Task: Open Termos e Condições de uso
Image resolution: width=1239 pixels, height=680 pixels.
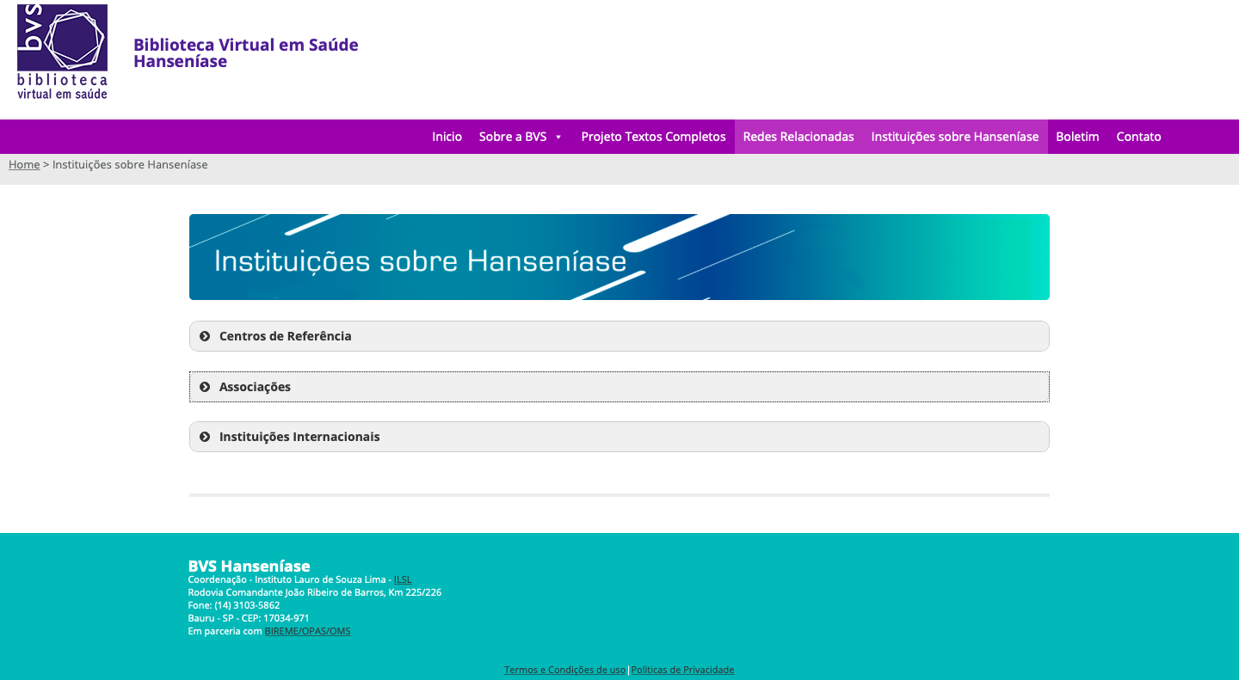Action: (564, 670)
